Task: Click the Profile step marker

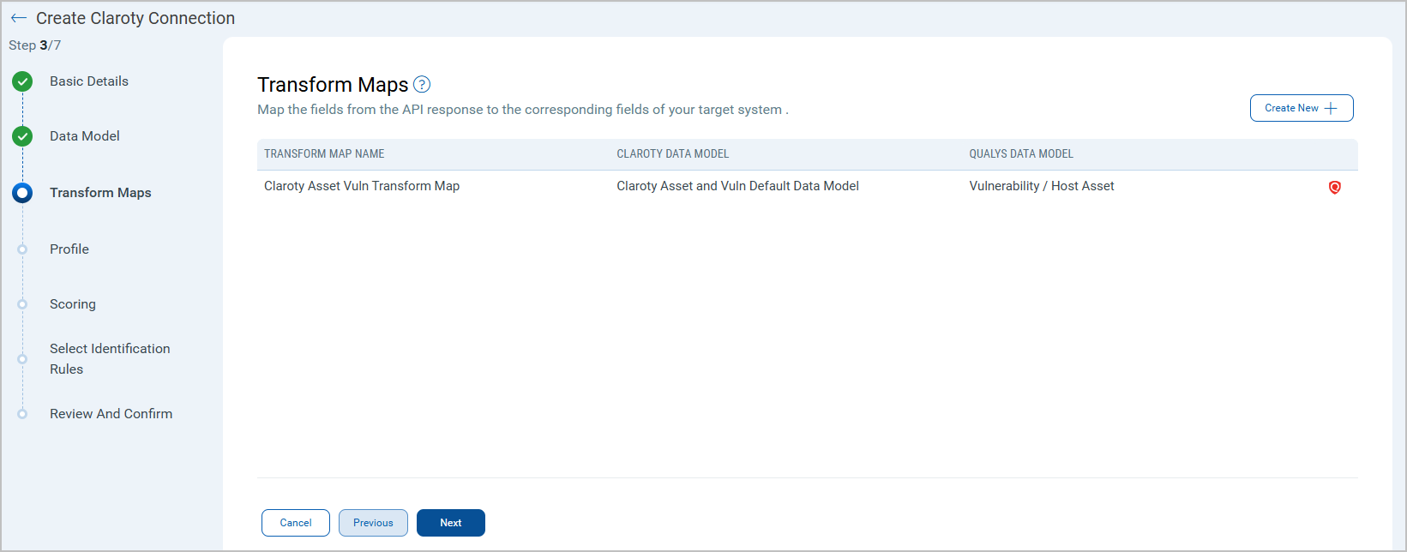Action: [22, 249]
